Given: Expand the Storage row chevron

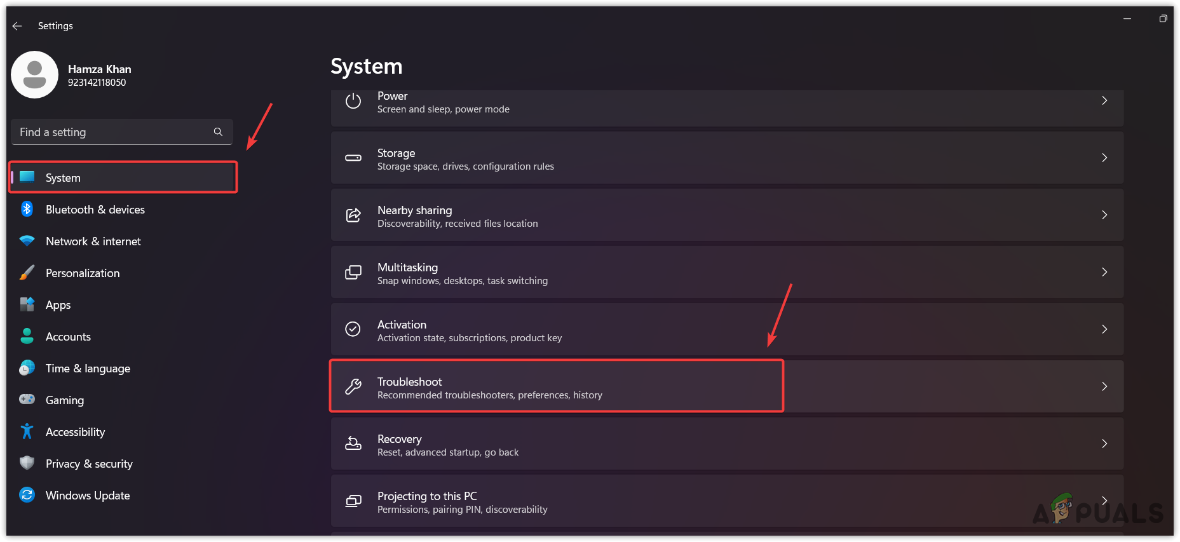Looking at the screenshot, I should click(x=1104, y=158).
